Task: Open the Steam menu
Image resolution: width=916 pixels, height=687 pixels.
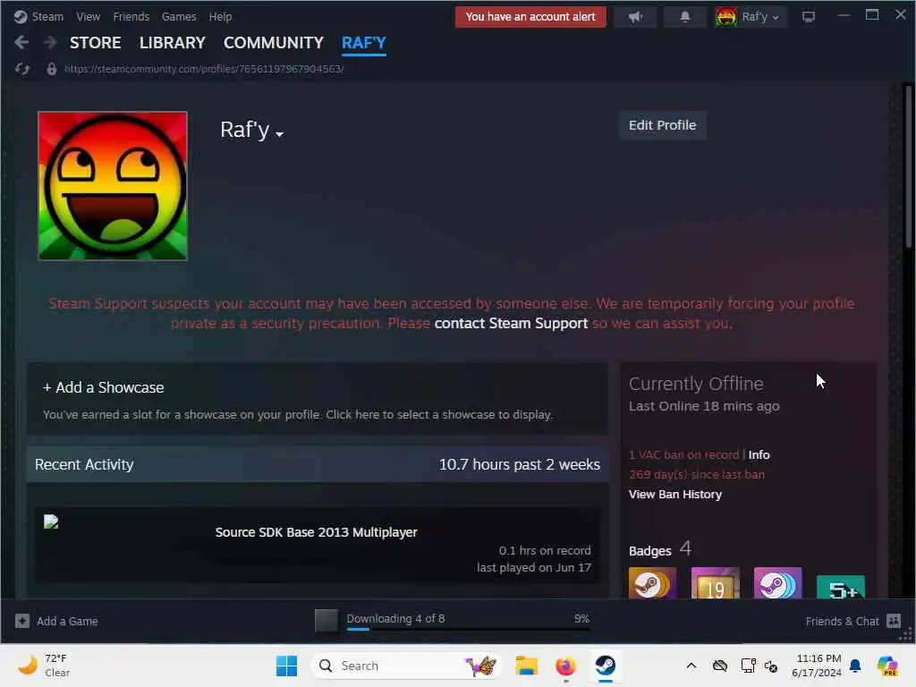Action: pos(47,16)
